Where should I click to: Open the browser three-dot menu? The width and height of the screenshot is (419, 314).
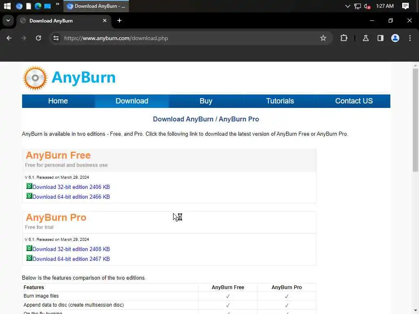(x=410, y=38)
